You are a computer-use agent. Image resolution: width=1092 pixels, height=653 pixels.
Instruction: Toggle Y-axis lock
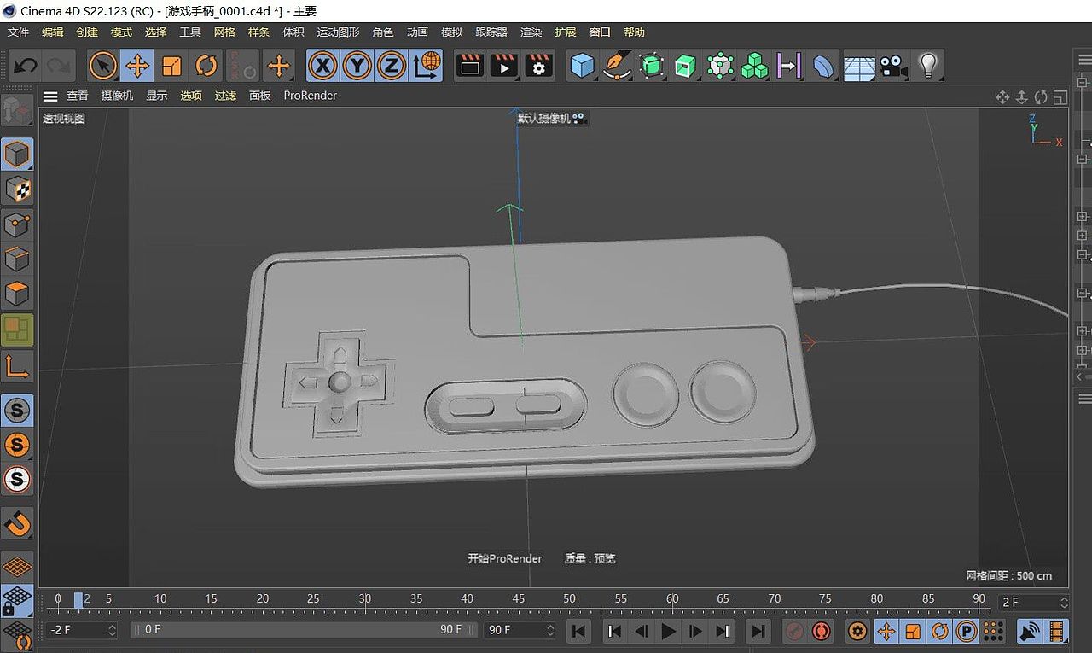click(357, 65)
